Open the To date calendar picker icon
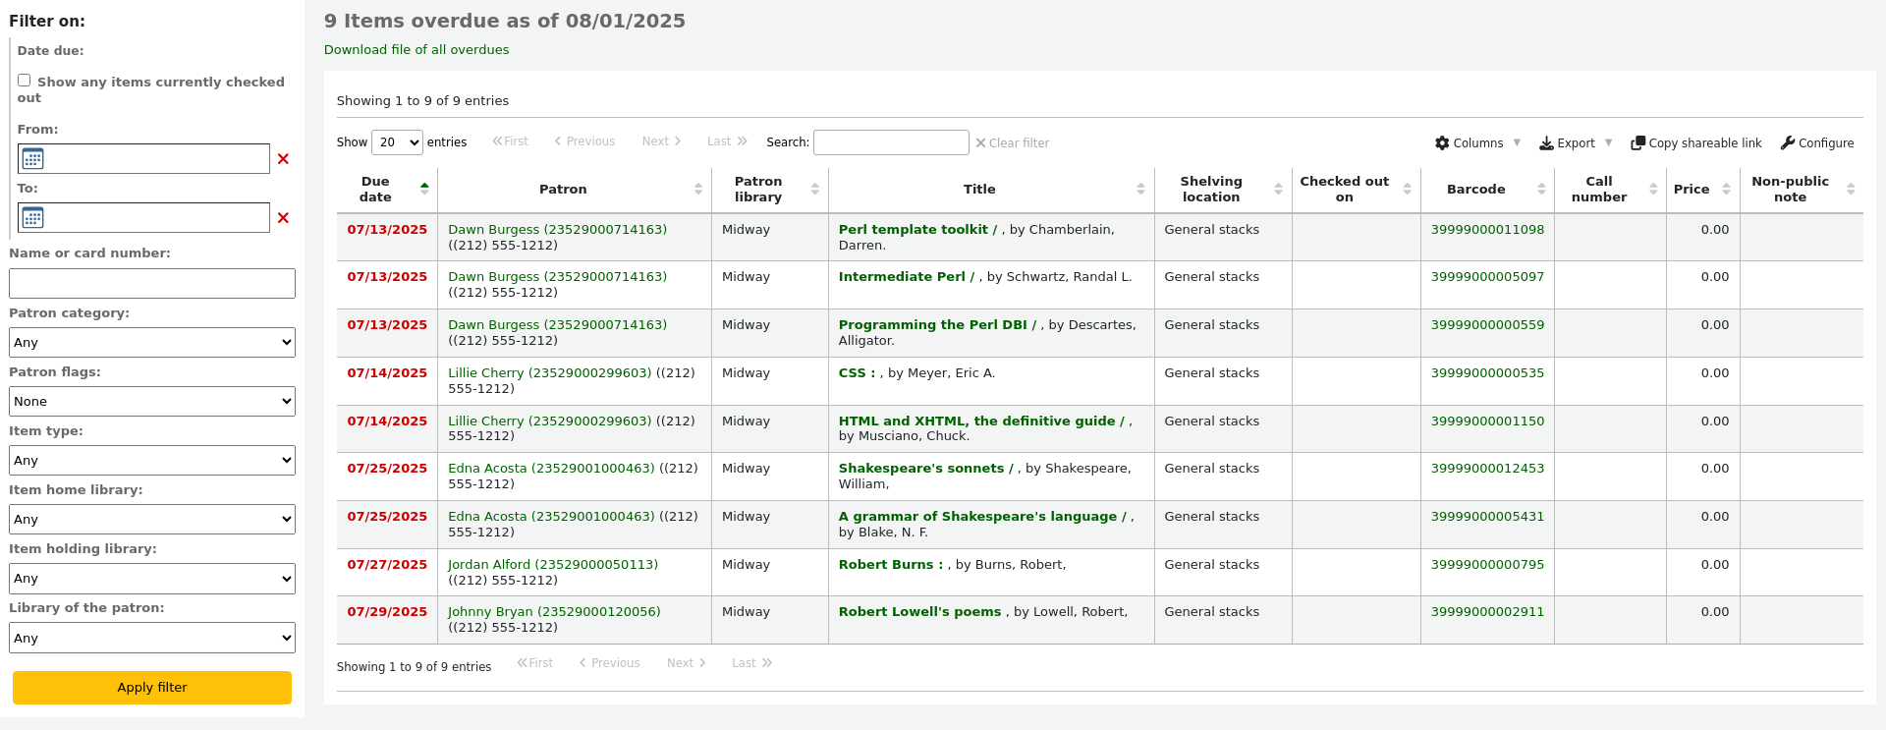This screenshot has height=730, width=1886. (32, 217)
